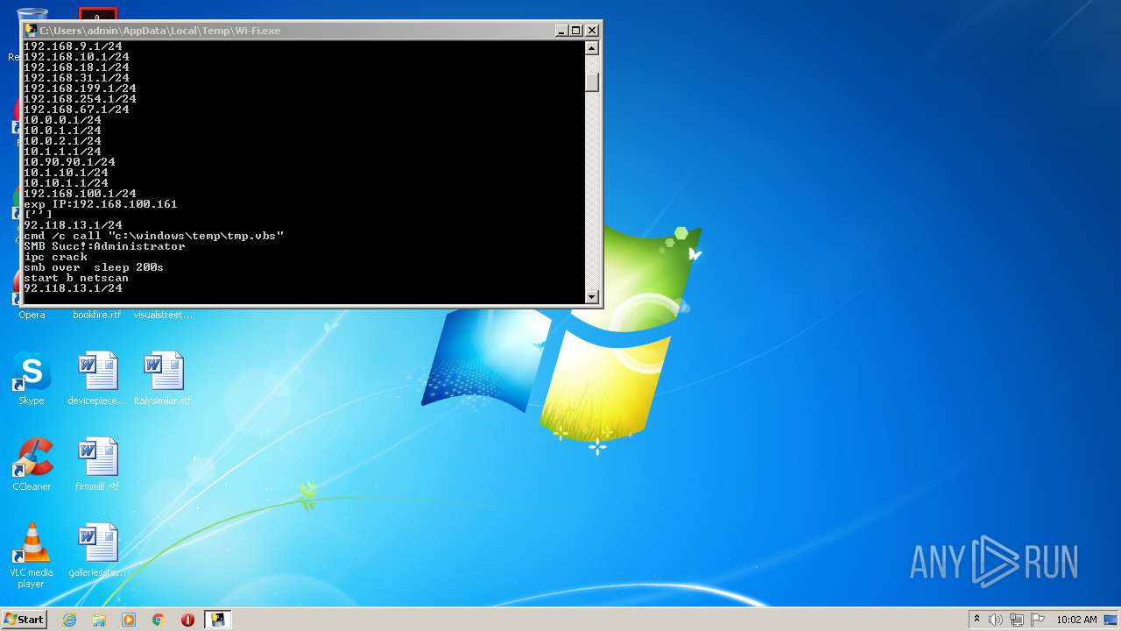Click the '10.1.10.1/24' console line
The width and height of the screenshot is (1121, 631).
tap(66, 173)
